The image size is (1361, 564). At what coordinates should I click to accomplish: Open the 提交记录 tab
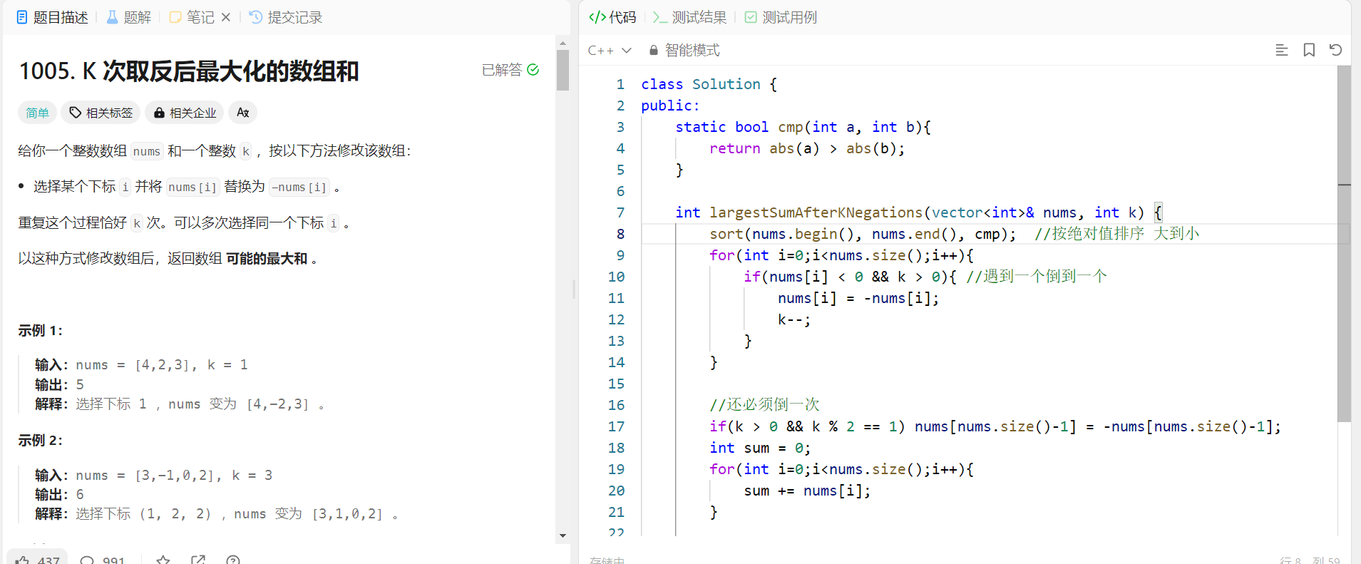[x=286, y=17]
